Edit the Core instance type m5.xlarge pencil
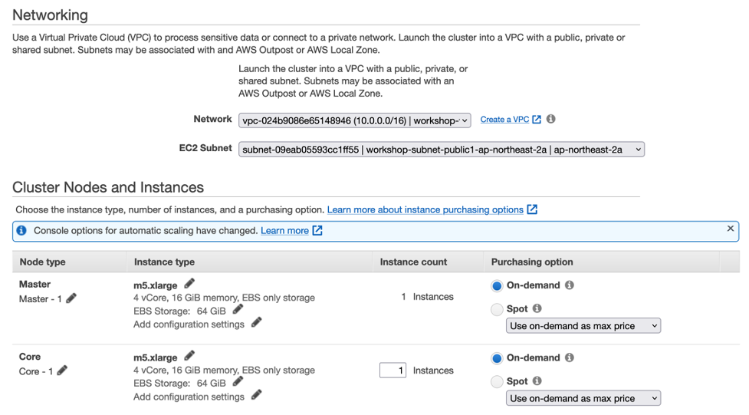Viewport: 749px width, 415px height. [189, 356]
